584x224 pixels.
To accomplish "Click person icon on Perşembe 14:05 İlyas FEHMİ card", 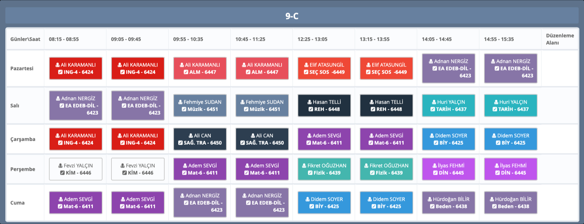I will coord(435,166).
